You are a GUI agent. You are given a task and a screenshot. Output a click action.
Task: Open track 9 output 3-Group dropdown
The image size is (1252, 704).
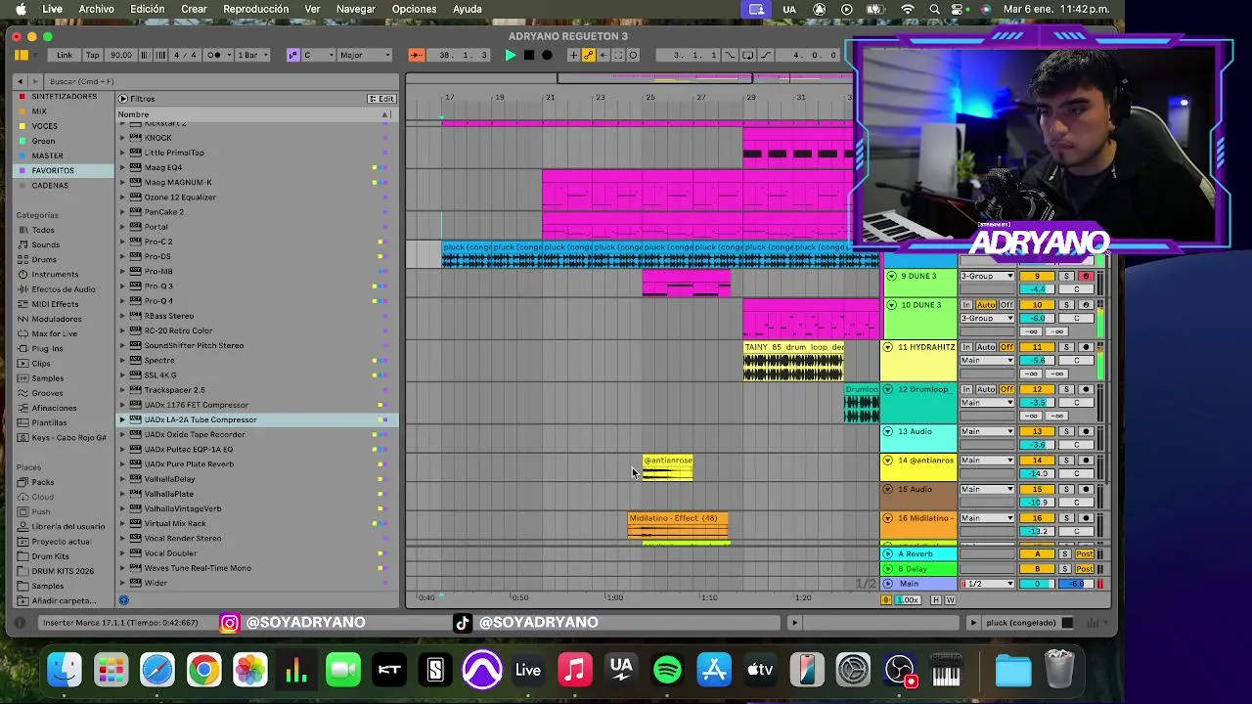coord(987,277)
